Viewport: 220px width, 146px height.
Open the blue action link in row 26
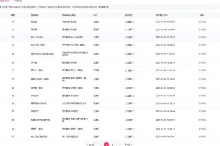pos(202,103)
